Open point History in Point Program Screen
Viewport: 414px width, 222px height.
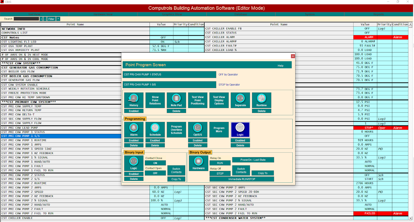click(x=134, y=100)
